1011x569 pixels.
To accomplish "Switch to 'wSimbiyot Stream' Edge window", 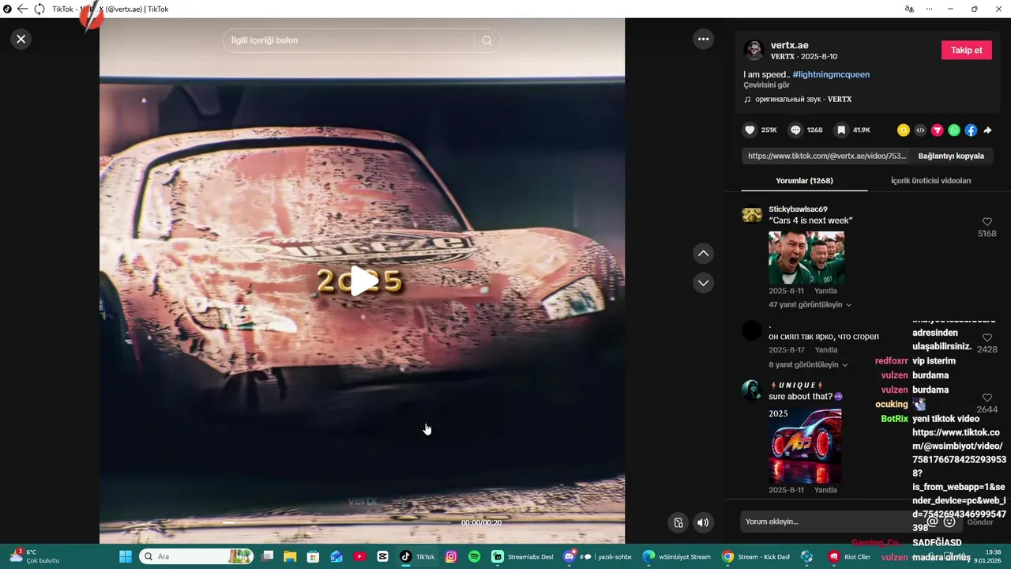I will pyautogui.click(x=676, y=556).
